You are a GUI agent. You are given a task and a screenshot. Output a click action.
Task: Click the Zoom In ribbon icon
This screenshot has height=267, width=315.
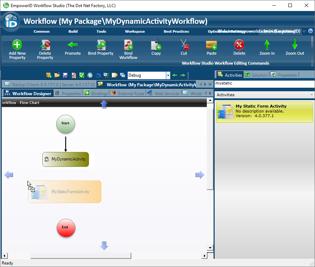click(x=267, y=46)
